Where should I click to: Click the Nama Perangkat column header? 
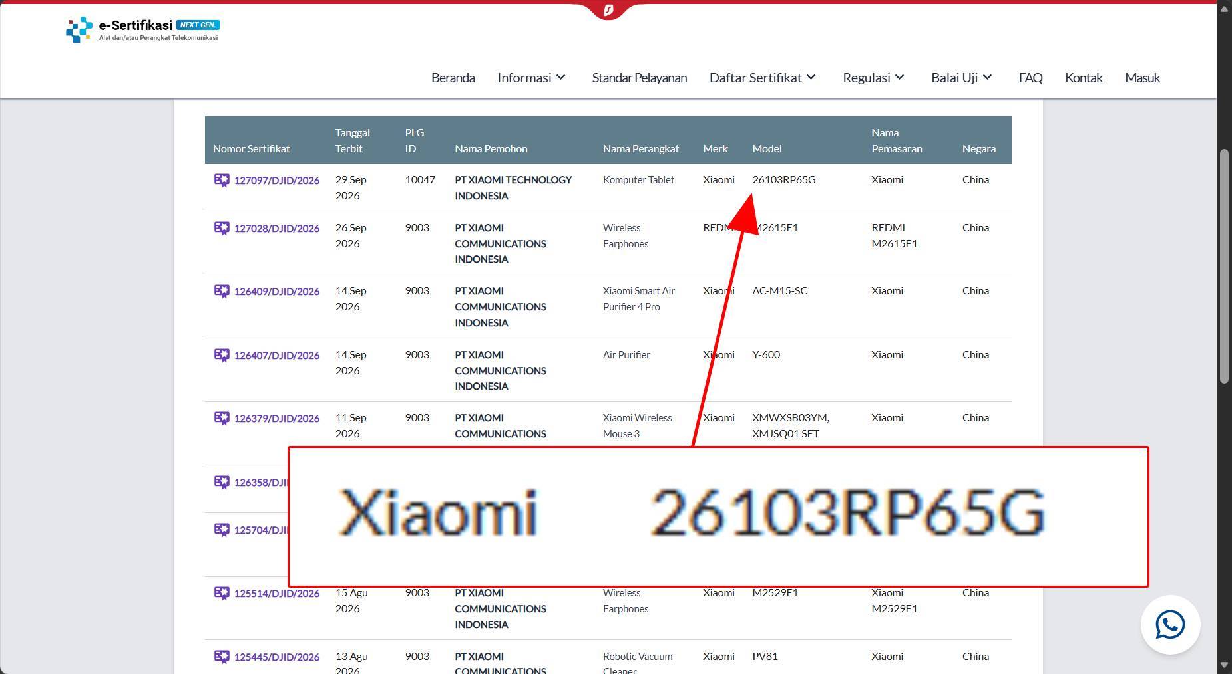pyautogui.click(x=641, y=148)
